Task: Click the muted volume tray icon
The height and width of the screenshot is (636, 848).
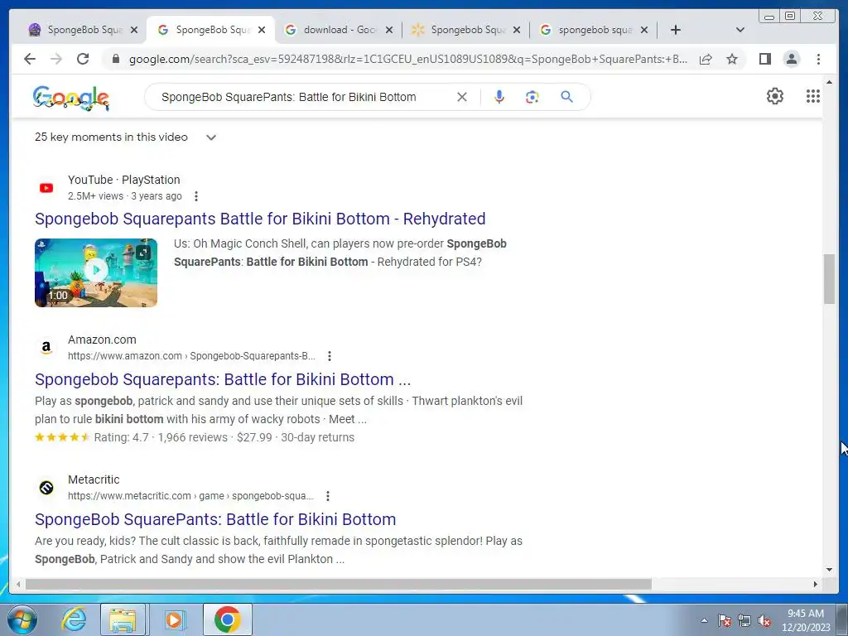Action: point(764,620)
